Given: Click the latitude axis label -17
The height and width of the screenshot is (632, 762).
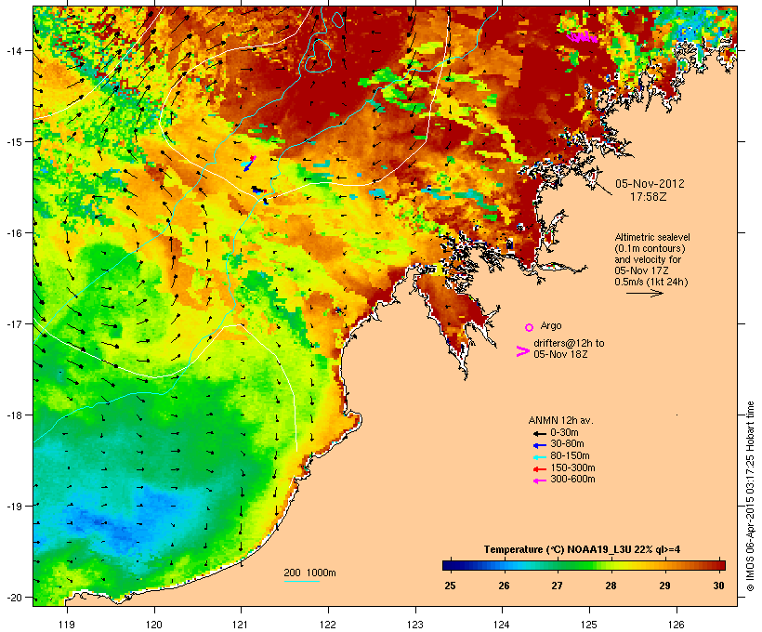Looking at the screenshot, I should click(13, 323).
